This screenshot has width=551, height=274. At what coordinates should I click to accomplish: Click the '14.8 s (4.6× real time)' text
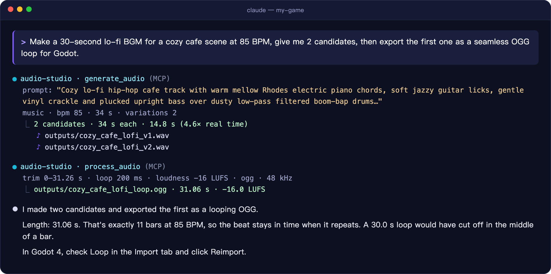[x=198, y=124]
